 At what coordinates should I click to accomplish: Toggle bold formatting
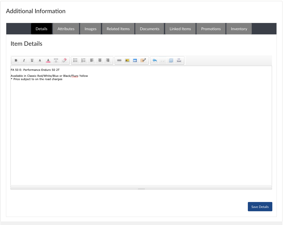pyautogui.click(x=16, y=60)
